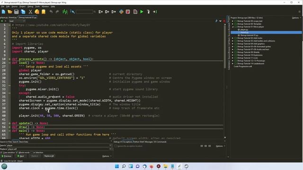Collapse the load function fold
This screenshot has width=303, height=170.
pos(9,63)
